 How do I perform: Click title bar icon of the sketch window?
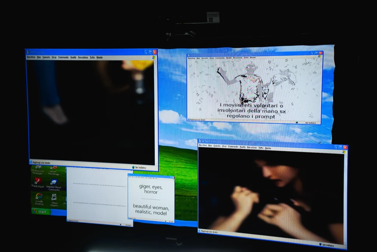(x=188, y=56)
